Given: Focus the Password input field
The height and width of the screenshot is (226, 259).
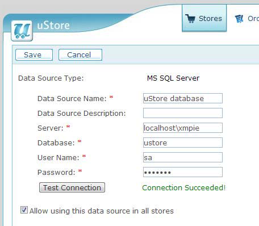Looking at the screenshot, I should pyautogui.click(x=183, y=172).
